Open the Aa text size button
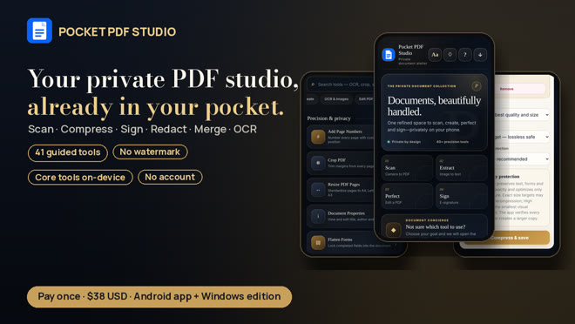575x324 pixels. [435, 55]
